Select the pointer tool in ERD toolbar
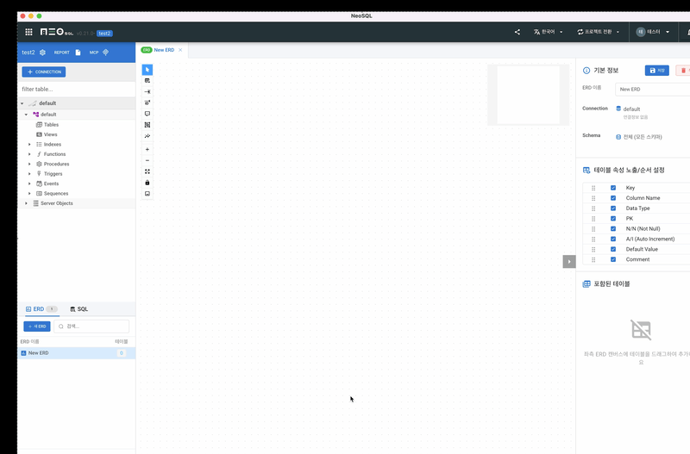This screenshot has width=690, height=454. tap(147, 70)
